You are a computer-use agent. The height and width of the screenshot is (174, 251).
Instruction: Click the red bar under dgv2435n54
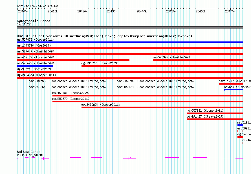coord(162,107)
